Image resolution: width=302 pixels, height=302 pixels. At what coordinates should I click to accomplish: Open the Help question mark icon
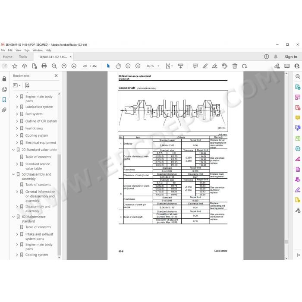266,57
